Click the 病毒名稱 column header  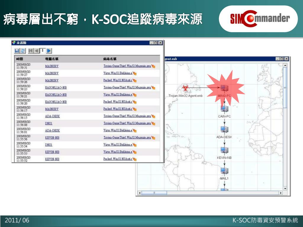110,59
